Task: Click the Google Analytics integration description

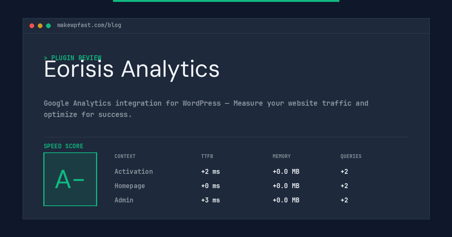Action: pyautogui.click(x=206, y=109)
